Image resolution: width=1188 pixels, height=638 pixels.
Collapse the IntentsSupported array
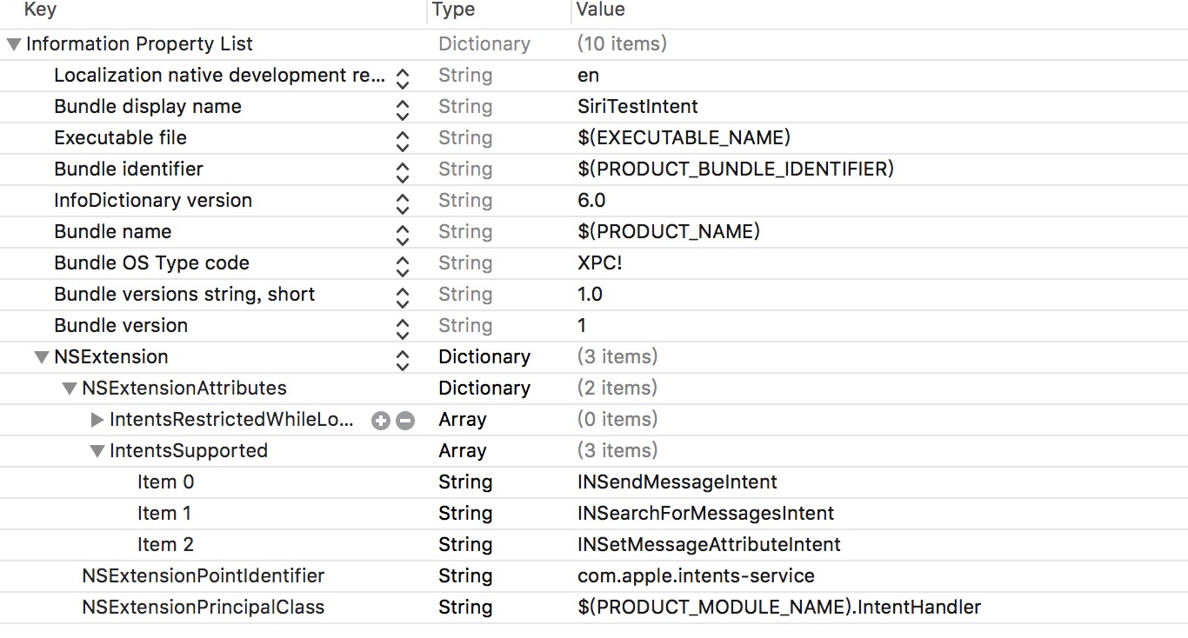(x=97, y=451)
